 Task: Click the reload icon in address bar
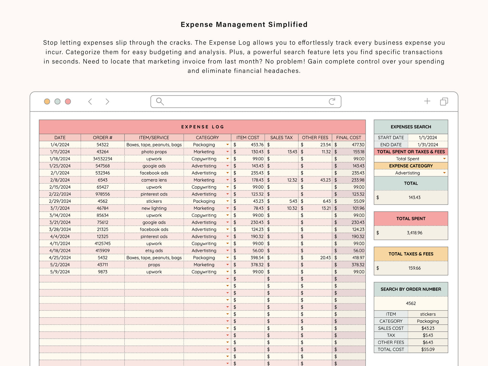pos(332,102)
